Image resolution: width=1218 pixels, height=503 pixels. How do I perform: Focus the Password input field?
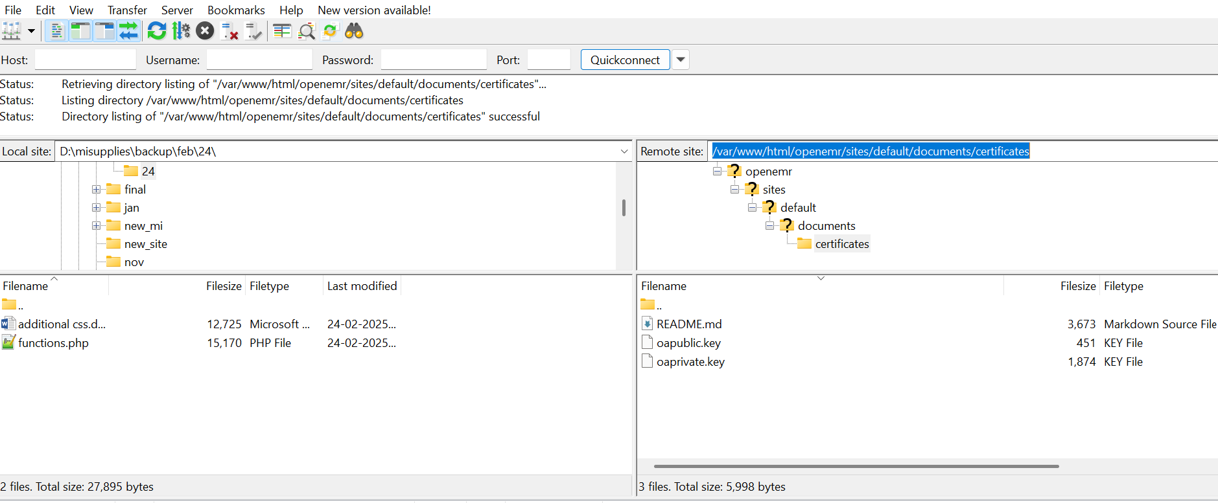434,60
